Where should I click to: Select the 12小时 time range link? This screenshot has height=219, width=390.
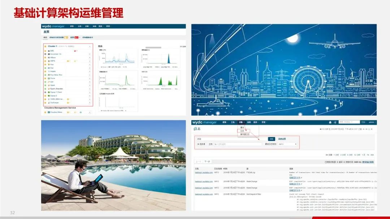click(357, 155)
